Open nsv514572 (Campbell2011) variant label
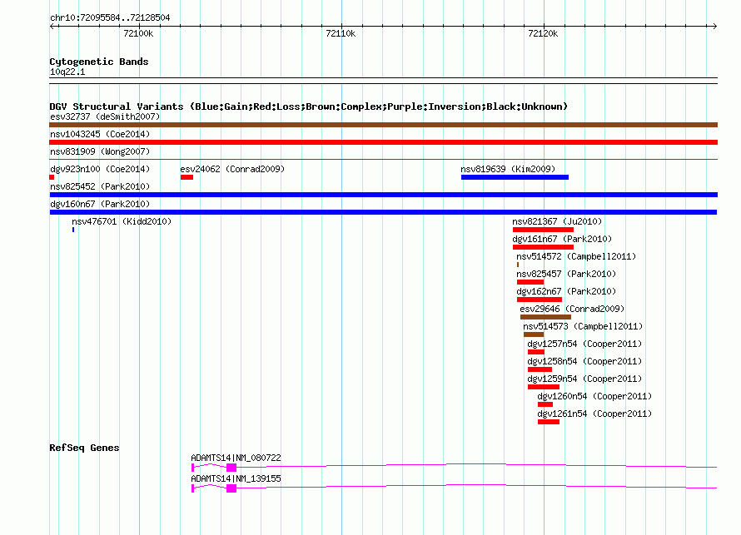The width and height of the screenshot is (741, 535). click(576, 256)
